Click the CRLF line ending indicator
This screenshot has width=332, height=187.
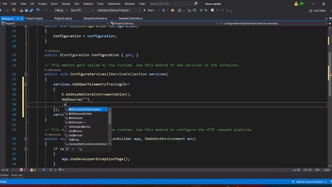pos(327,170)
